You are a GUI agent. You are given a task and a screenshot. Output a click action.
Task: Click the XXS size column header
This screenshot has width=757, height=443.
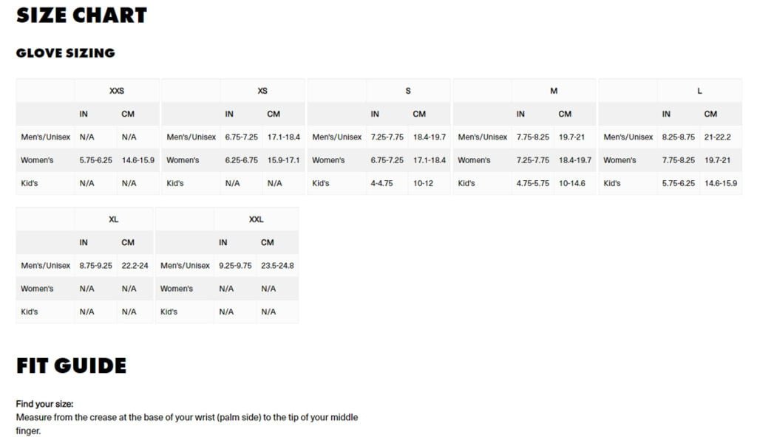click(x=117, y=91)
